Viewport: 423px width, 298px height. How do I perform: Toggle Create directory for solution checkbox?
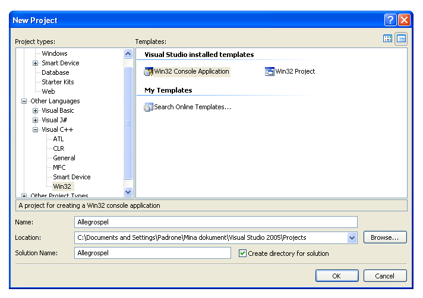pos(242,253)
